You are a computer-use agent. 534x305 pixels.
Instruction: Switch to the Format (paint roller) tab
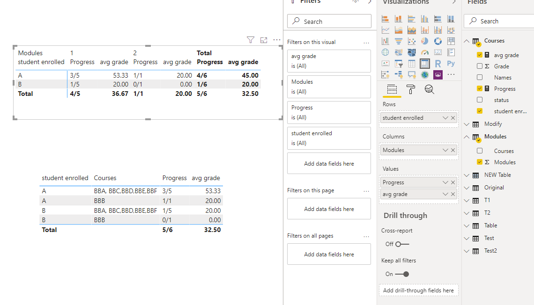click(411, 90)
